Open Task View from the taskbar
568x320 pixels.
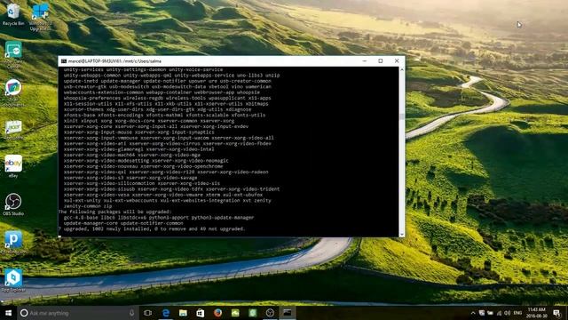pyautogui.click(x=147, y=313)
